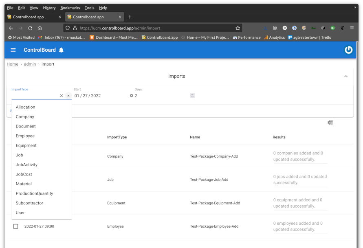The image size is (363, 248).
Task: Clear the ImportType field with its X icon
Action: pyautogui.click(x=62, y=95)
